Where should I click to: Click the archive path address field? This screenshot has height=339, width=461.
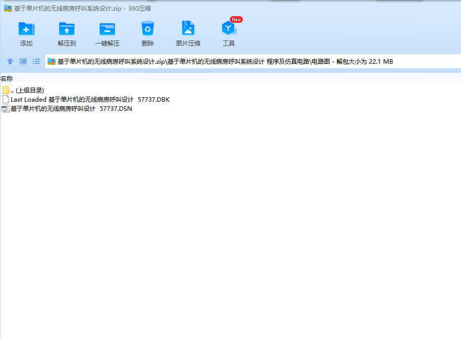coord(253,61)
